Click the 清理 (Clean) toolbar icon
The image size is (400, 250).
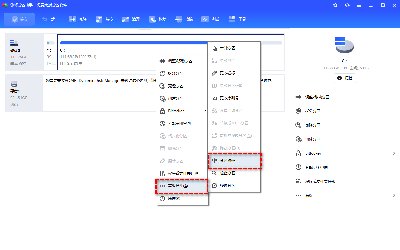[x=131, y=19]
